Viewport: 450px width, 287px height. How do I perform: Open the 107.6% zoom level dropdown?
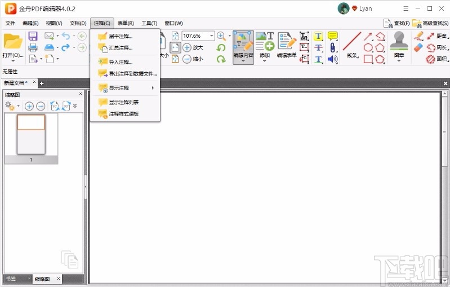click(x=212, y=36)
